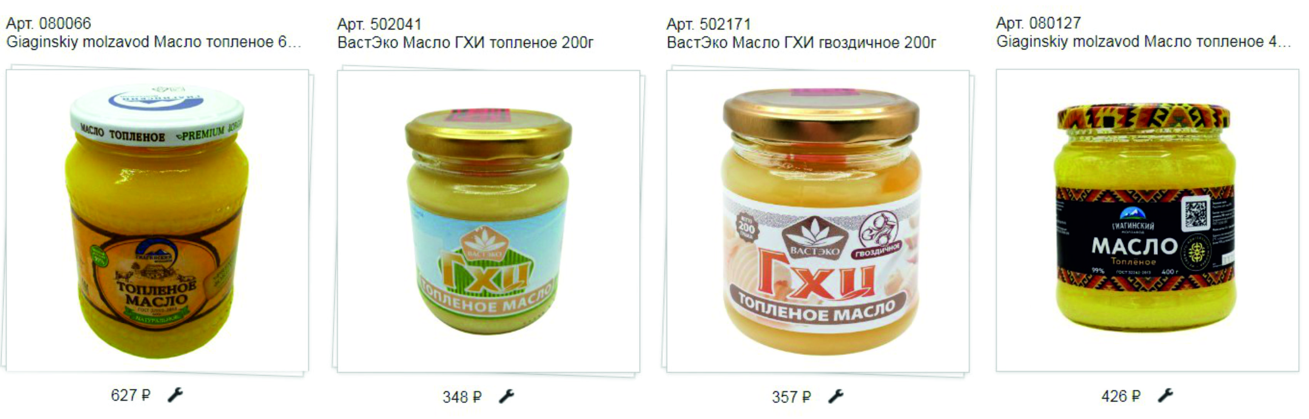
Task: Click the 348 ₽ price
Action: click(461, 397)
